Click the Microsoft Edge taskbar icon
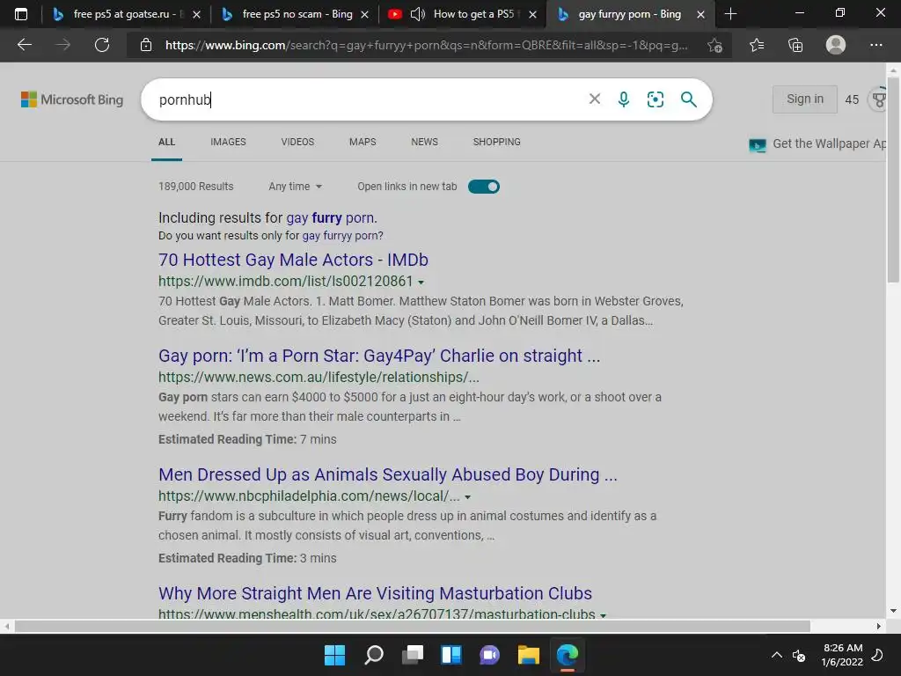 (x=568, y=655)
